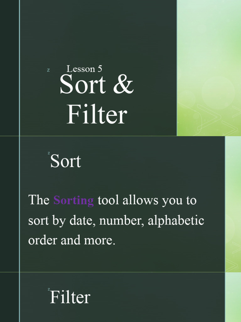Viewport: 241px width, 322px height.
Task: Click the green strip beside the Sort slide
Action: coord(233,204)
